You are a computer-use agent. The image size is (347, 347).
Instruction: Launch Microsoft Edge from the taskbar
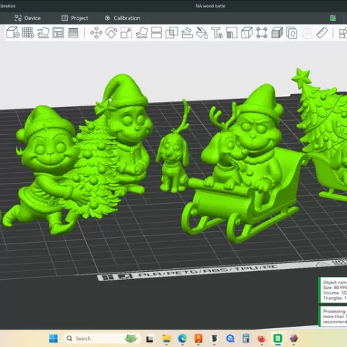pos(182,338)
